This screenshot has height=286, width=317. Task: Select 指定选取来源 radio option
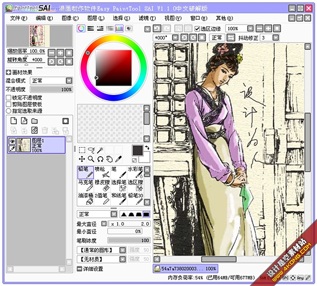[8, 111]
